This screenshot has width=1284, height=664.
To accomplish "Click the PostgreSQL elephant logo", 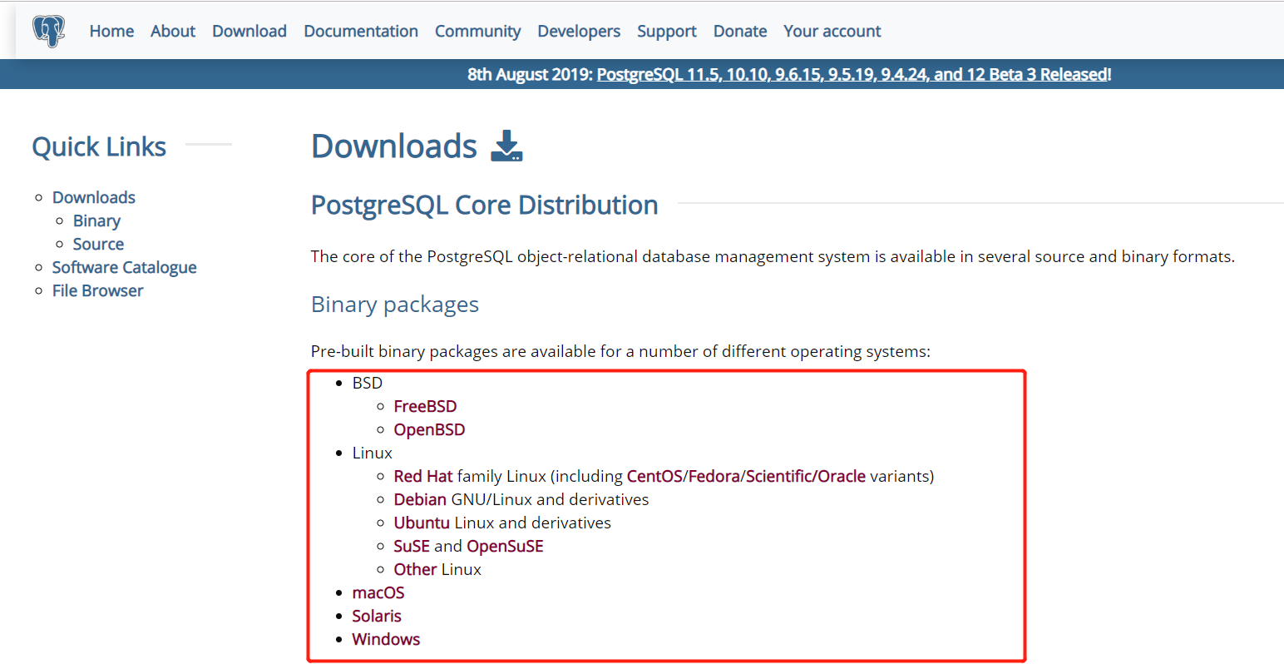I will (48, 31).
